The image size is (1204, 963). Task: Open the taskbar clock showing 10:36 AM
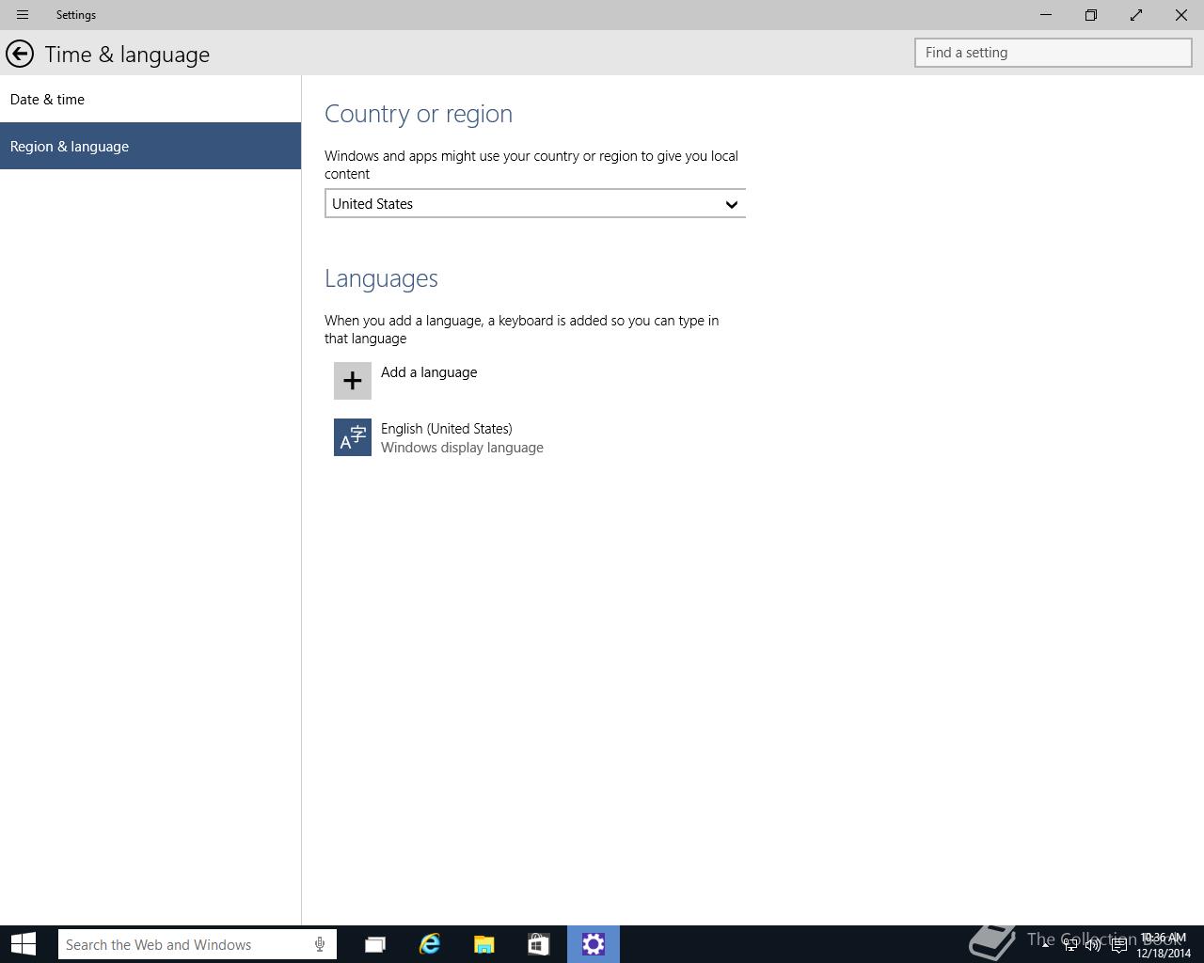pyautogui.click(x=1164, y=945)
